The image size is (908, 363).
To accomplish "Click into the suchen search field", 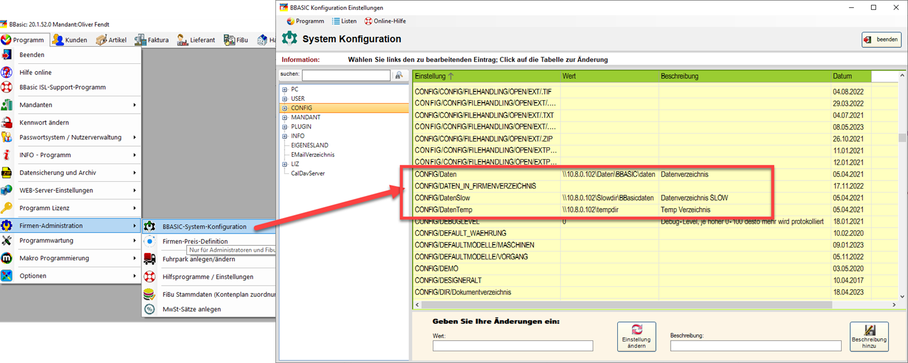I will [x=346, y=75].
